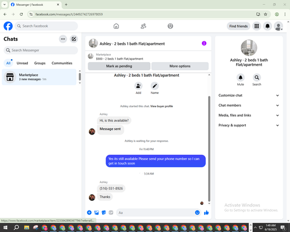Expand Privacy & support section
290x232 pixels.
pos(249,125)
